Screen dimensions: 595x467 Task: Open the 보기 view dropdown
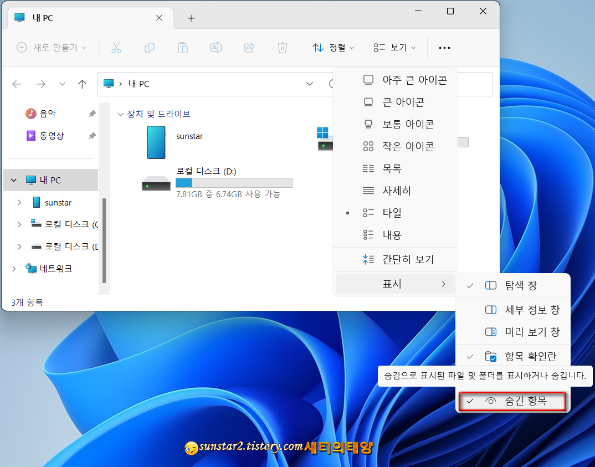pyautogui.click(x=394, y=48)
